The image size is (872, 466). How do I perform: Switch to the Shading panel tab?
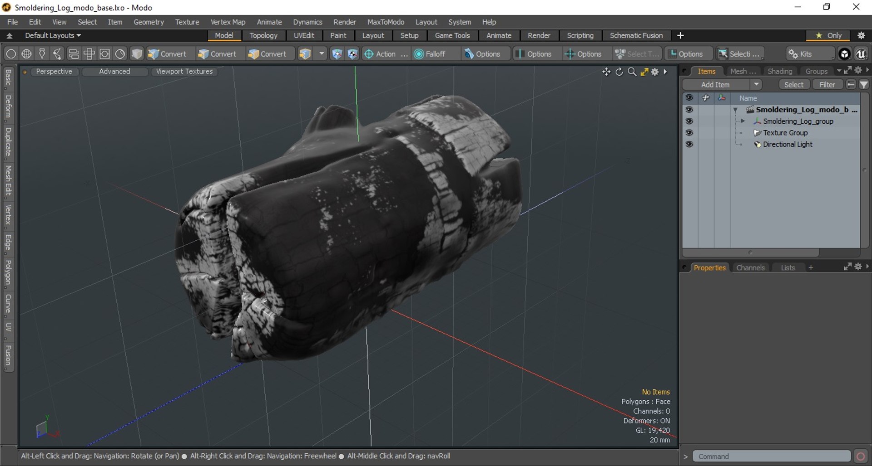(780, 71)
